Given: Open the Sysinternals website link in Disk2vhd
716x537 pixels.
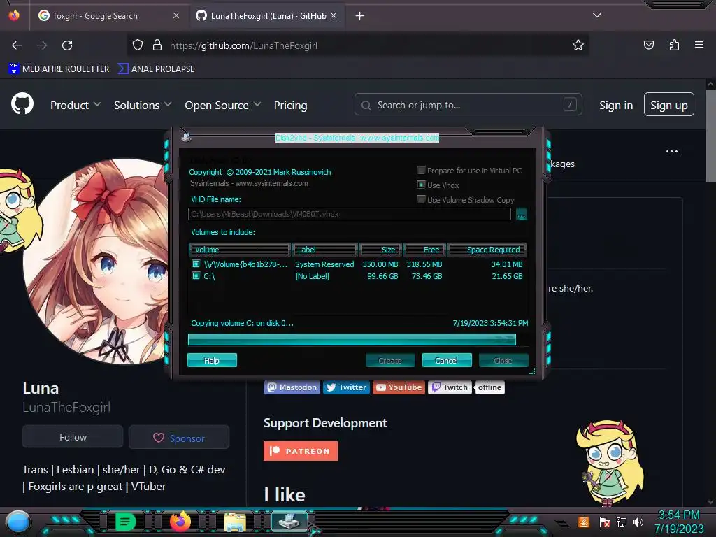Looking at the screenshot, I should [x=249, y=183].
